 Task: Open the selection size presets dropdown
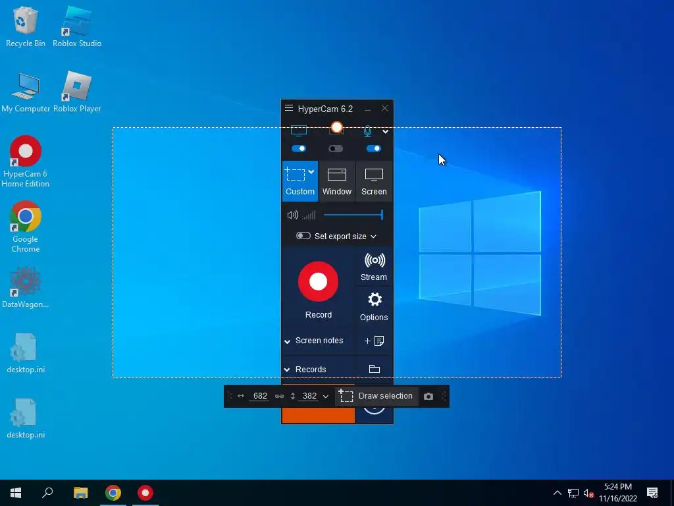click(x=325, y=396)
